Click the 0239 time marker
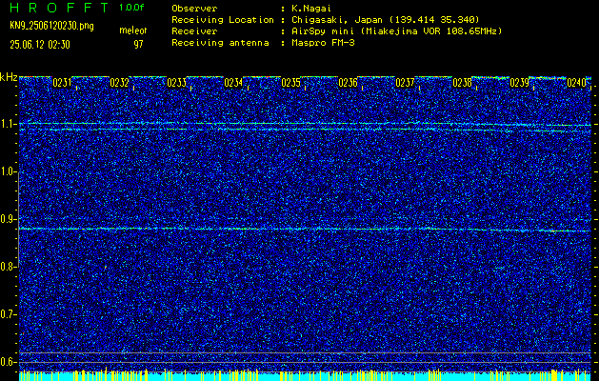 [519, 83]
